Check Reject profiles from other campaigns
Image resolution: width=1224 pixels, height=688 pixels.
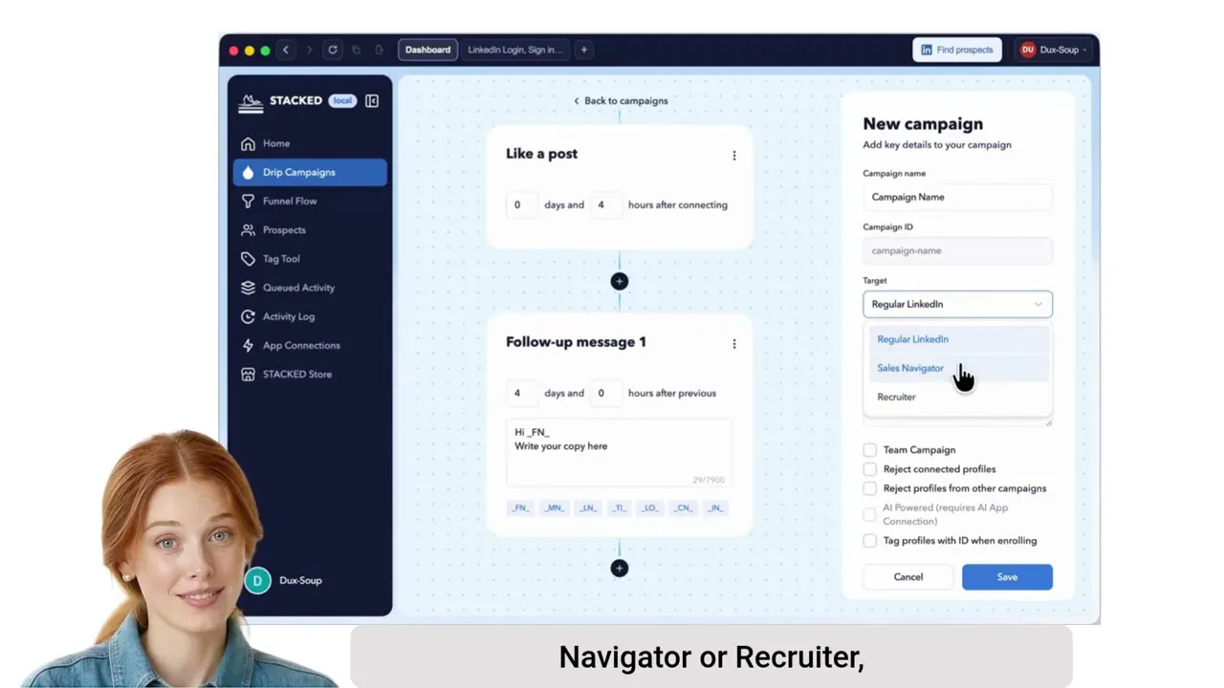pyautogui.click(x=869, y=488)
